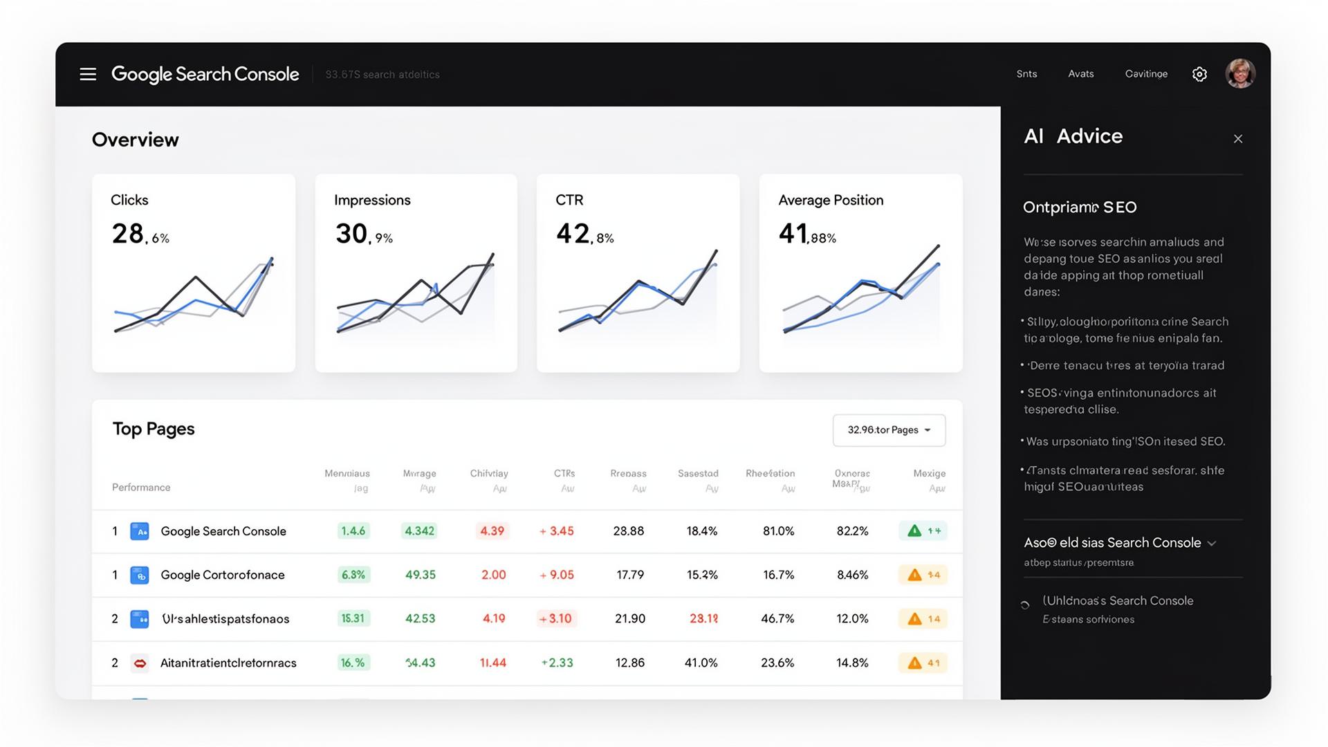The height and width of the screenshot is (747, 1328).
Task: Click the +3.45 CTRs value
Action: (557, 531)
